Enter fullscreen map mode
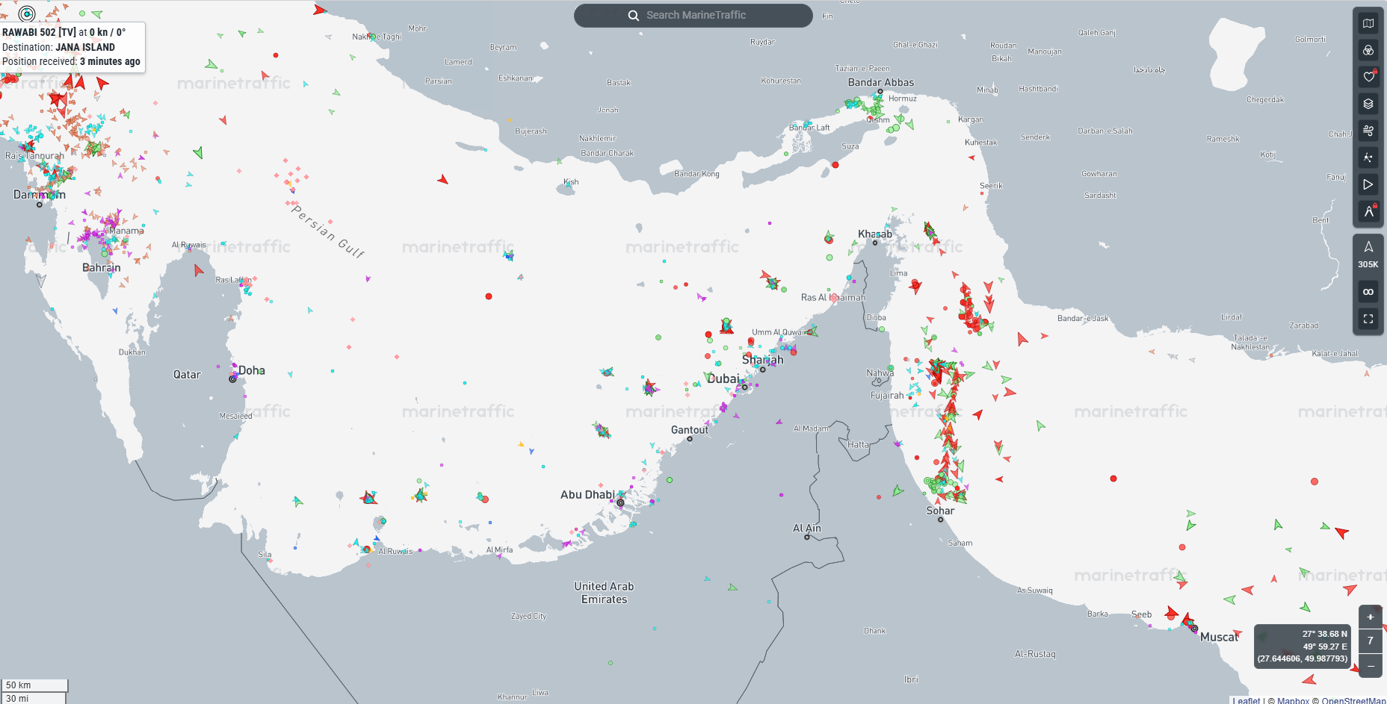Image resolution: width=1387 pixels, height=704 pixels. [1368, 319]
